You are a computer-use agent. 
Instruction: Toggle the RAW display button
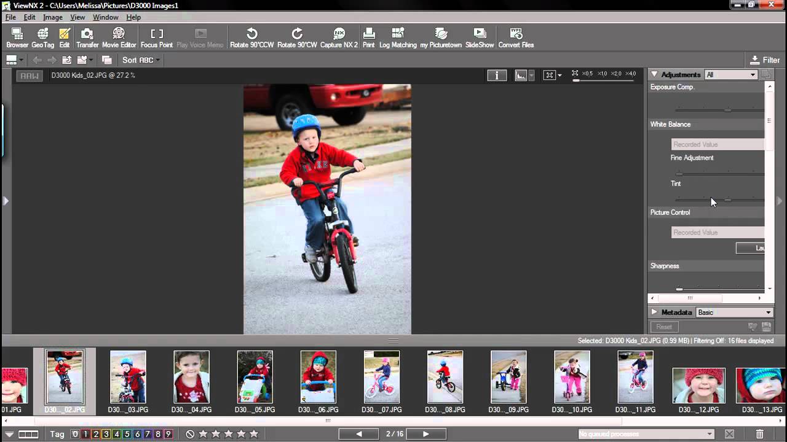click(30, 76)
